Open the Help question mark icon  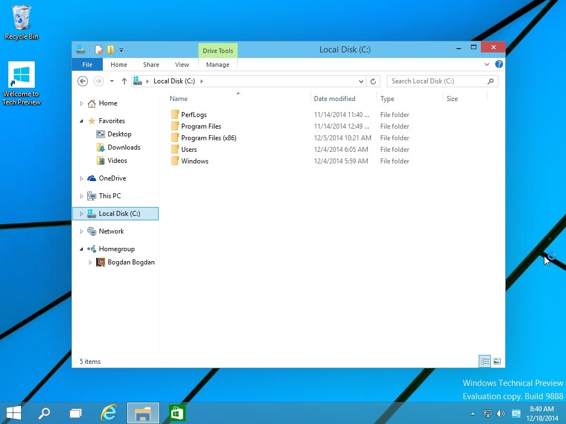pos(499,64)
